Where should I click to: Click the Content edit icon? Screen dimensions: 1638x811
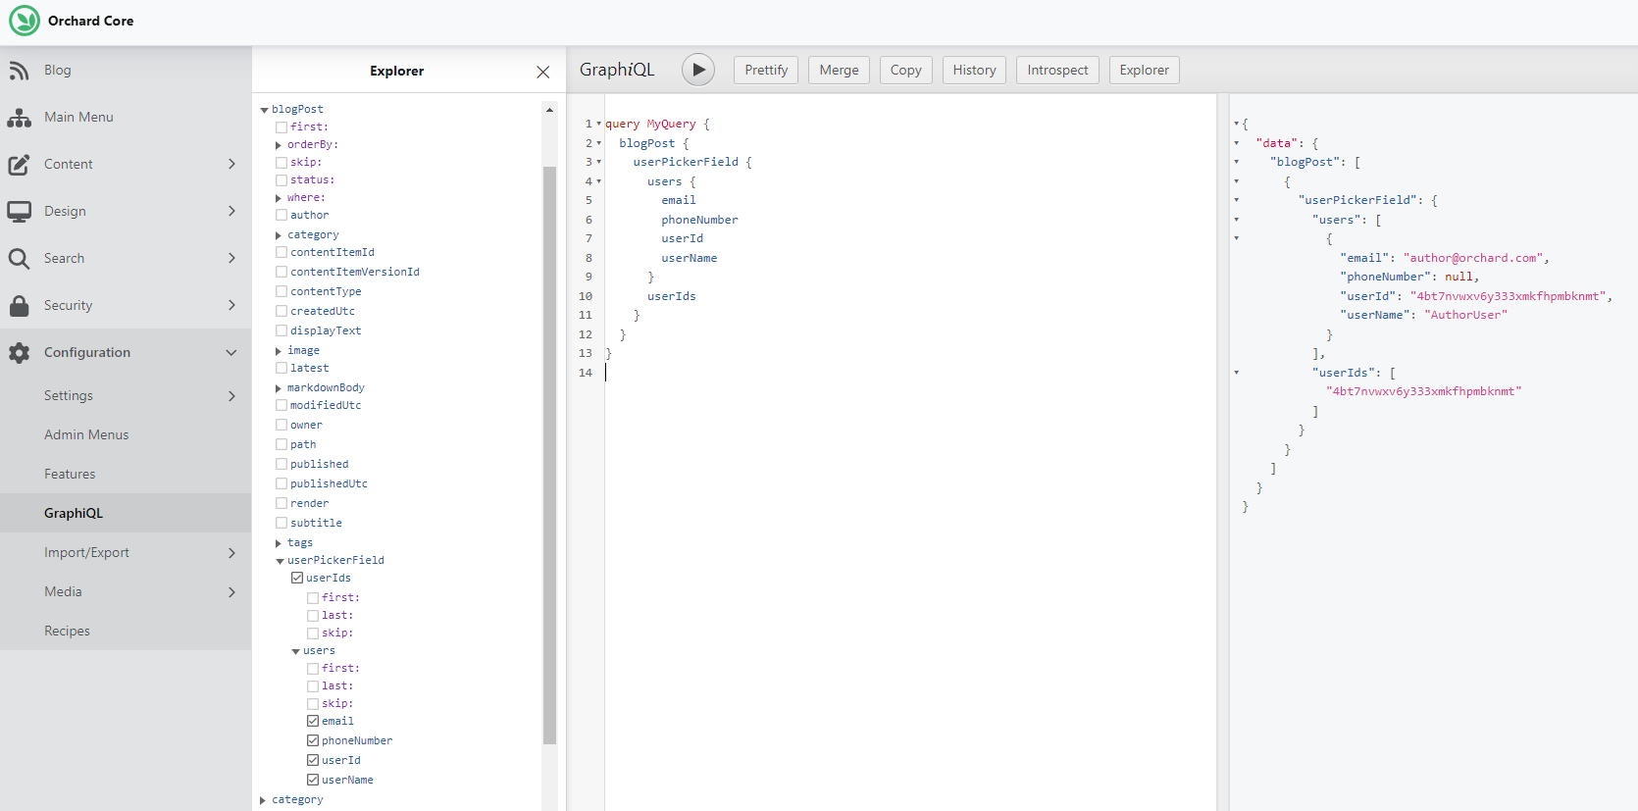pos(19,165)
